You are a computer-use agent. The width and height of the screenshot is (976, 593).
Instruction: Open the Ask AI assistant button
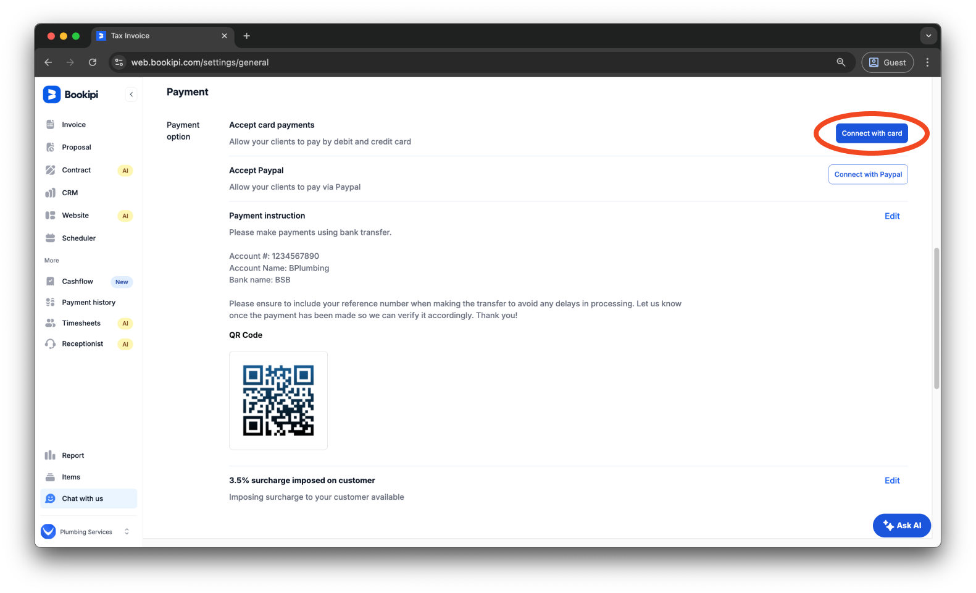(902, 526)
